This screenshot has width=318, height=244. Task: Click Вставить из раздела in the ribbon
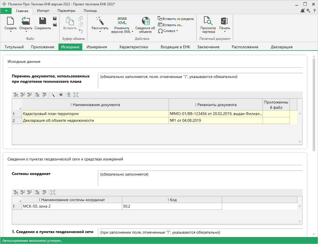[176, 19]
